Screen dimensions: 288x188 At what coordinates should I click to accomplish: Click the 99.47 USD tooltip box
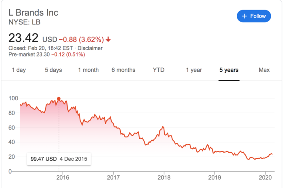point(59,158)
